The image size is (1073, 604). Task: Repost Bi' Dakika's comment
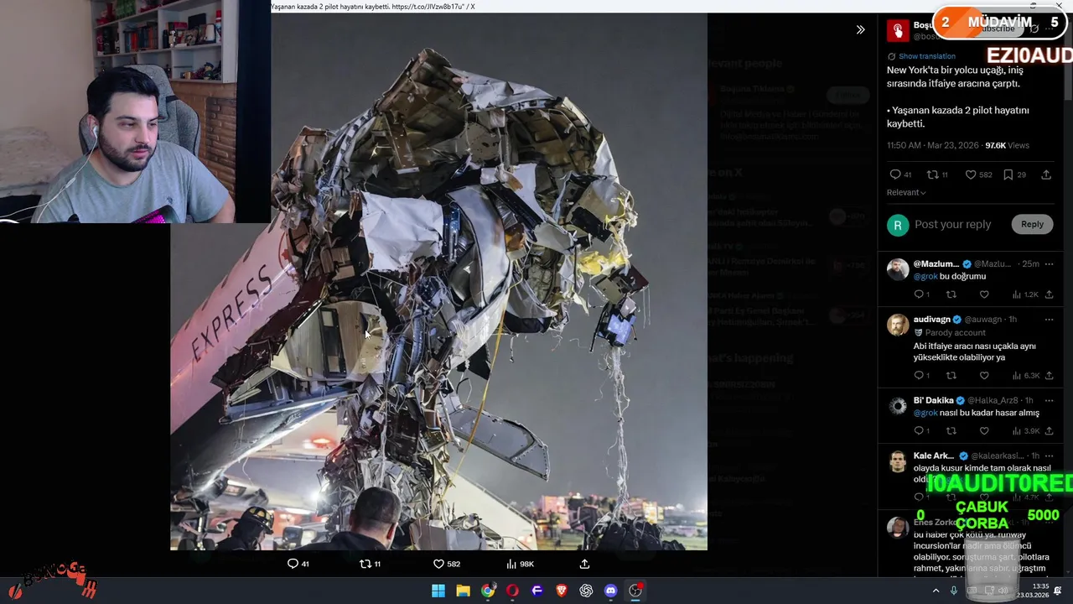tap(951, 430)
